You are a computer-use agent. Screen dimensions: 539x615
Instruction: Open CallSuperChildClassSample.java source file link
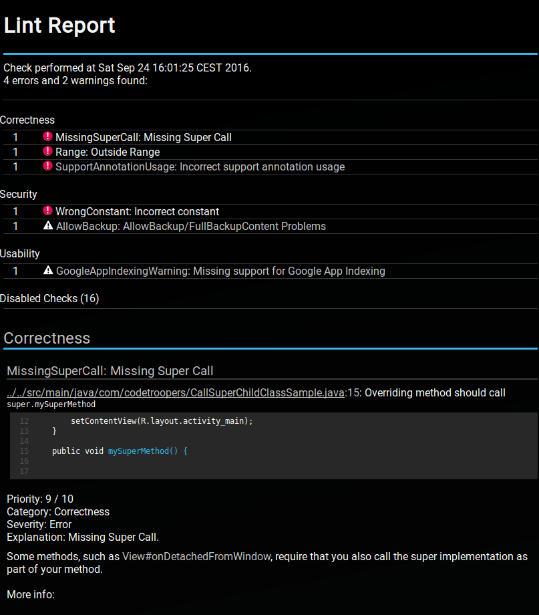point(175,392)
